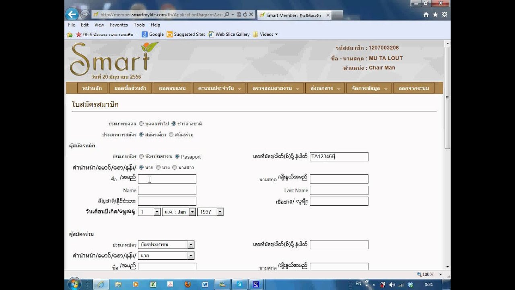Select the ชาวต่างชาติ radio button
Viewport: 515px width, 290px height.
click(173, 124)
